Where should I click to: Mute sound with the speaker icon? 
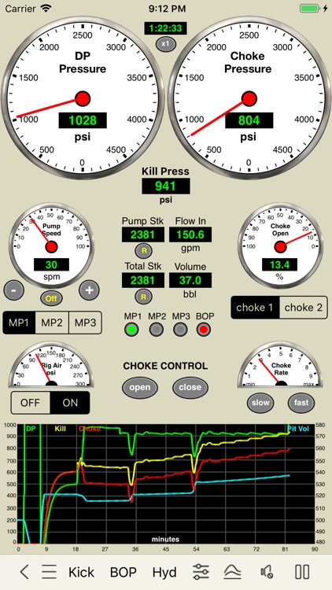pos(267,572)
